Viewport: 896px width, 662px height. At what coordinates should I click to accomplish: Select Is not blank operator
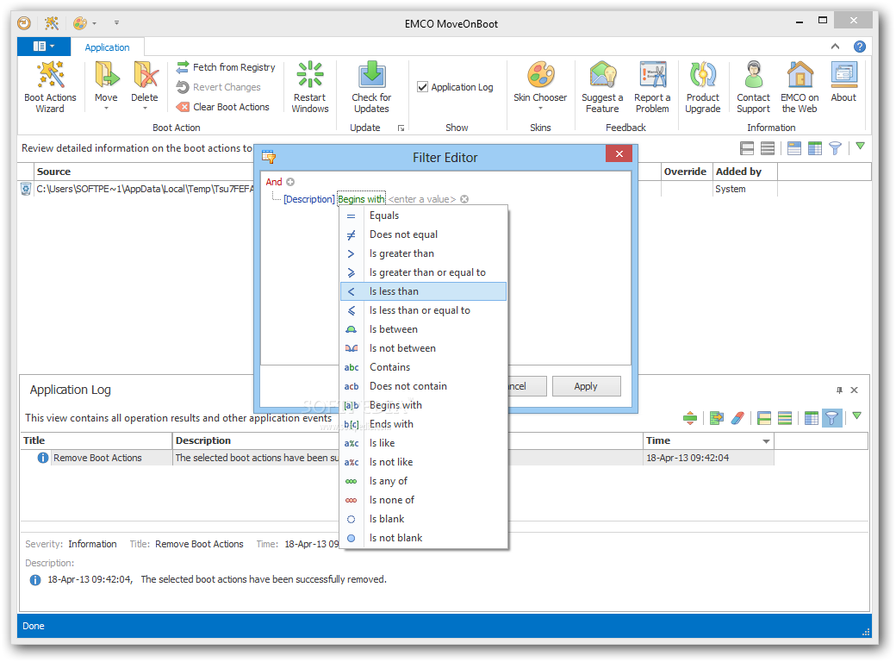(x=423, y=538)
